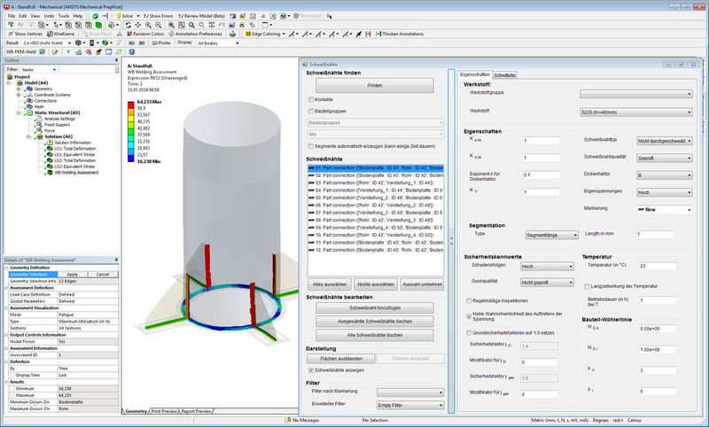Click Auswahl umkehren button
Screen dimensions: 709x427
(422, 284)
